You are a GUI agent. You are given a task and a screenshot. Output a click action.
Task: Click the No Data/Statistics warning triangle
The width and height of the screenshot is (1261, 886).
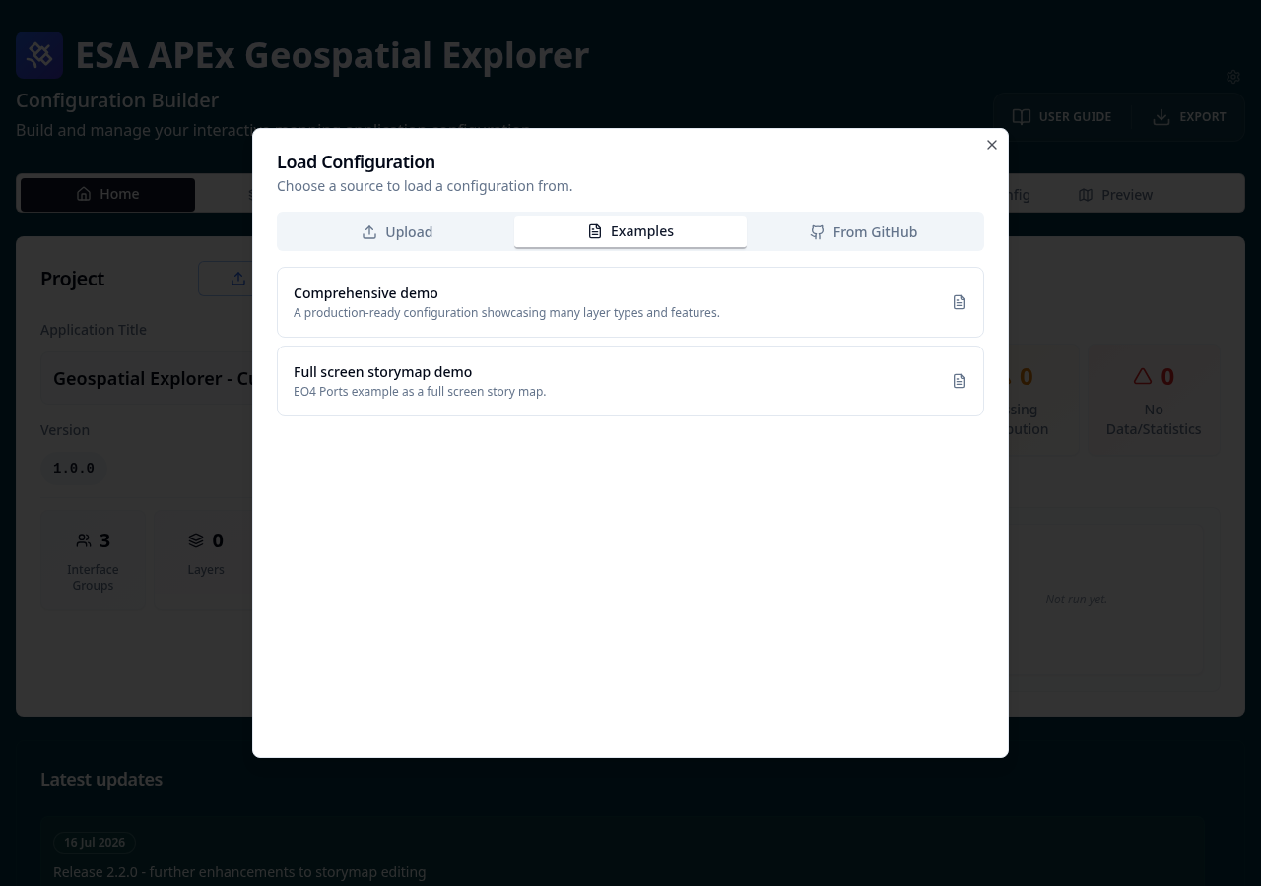1143,376
